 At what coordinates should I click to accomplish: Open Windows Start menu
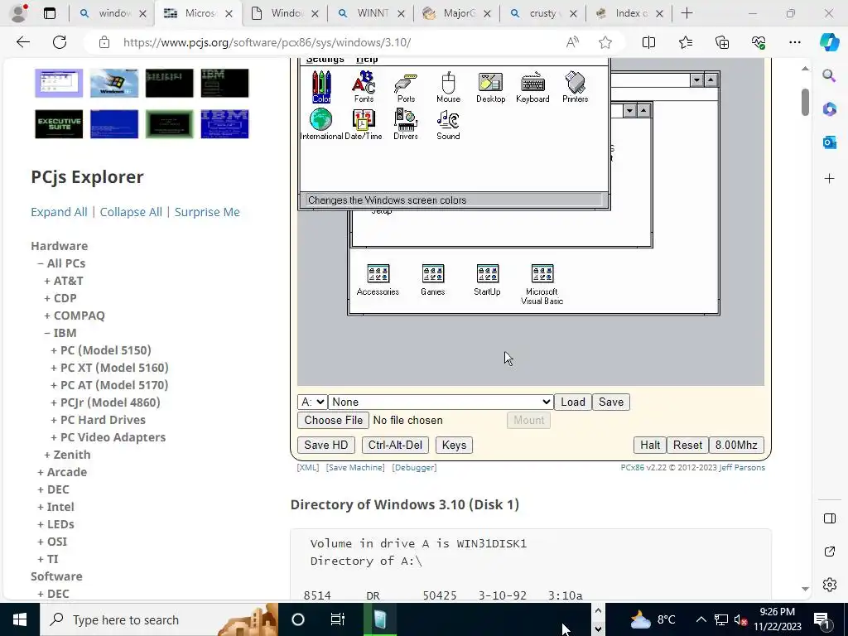pyautogui.click(x=20, y=619)
